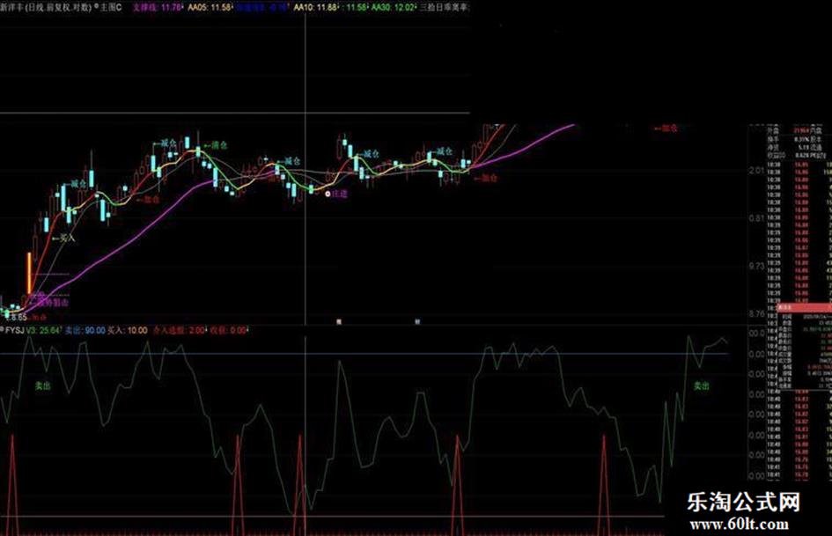Click the red highlighted row in the tick list
This screenshot has height=536, width=832.
[x=804, y=307]
